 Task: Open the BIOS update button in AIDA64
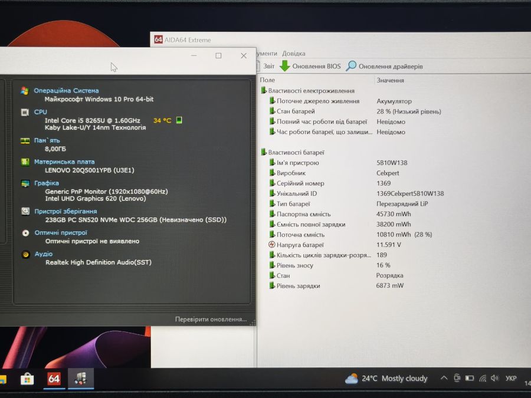pyautogui.click(x=310, y=66)
